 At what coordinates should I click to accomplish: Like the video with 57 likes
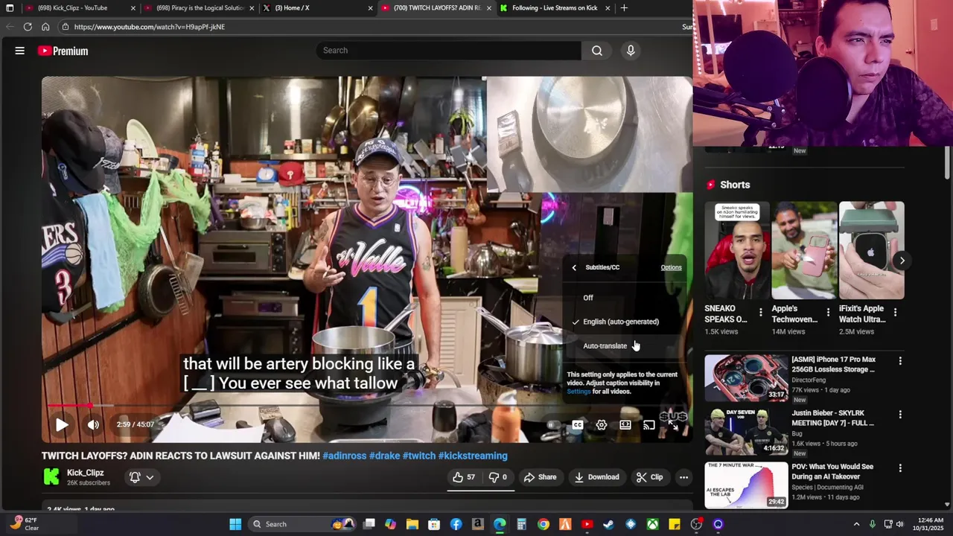click(465, 477)
